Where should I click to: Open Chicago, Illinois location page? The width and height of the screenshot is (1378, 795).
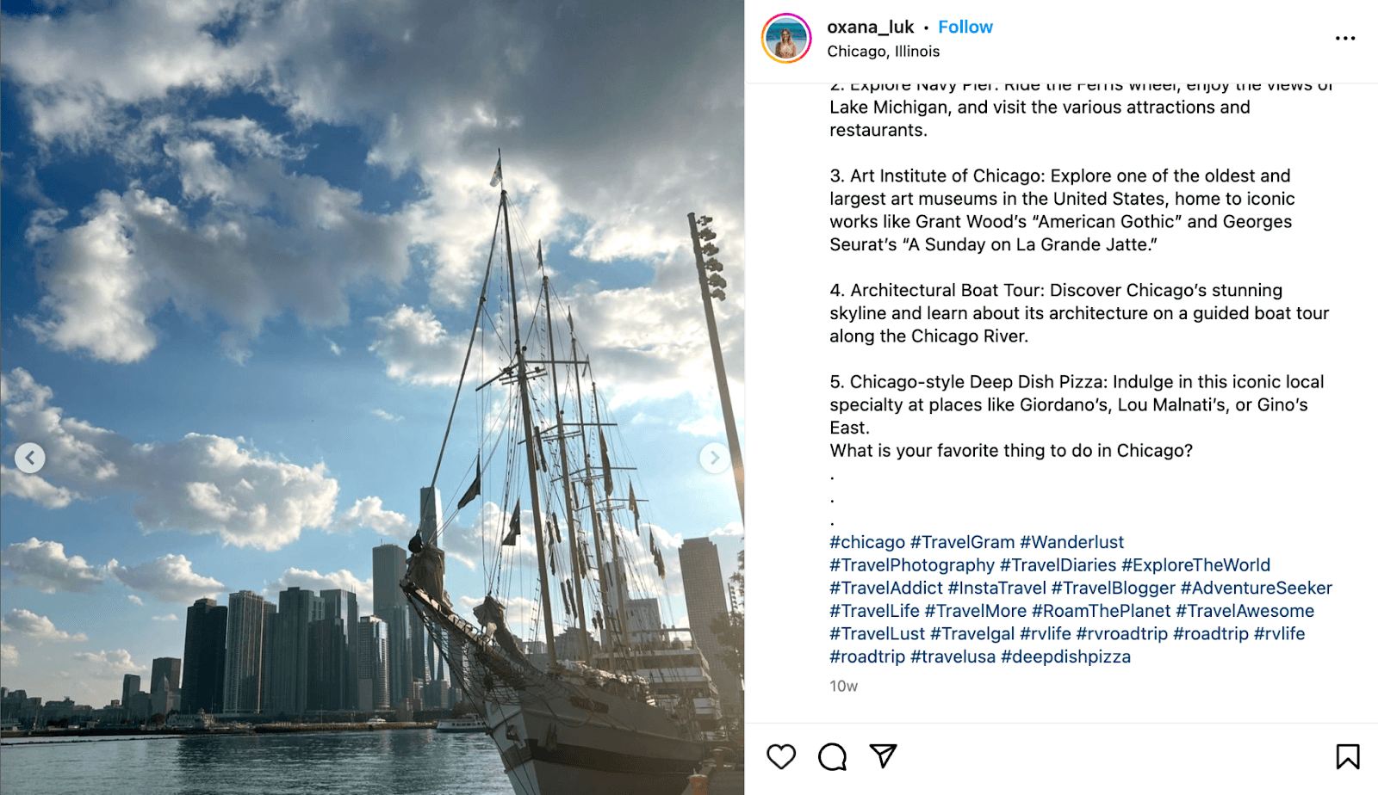883,52
